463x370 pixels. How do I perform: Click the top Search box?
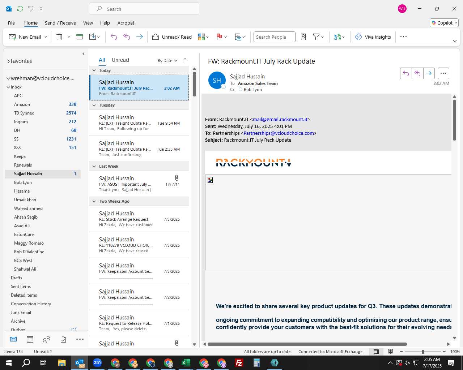144,9
